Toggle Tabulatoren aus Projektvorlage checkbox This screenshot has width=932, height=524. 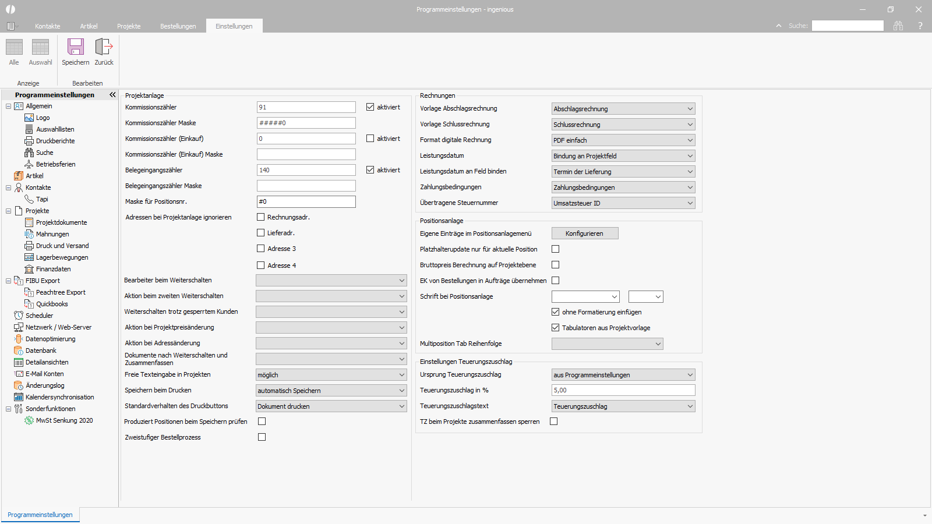click(556, 328)
